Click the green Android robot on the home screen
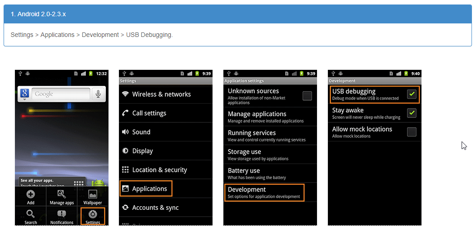The height and width of the screenshot is (231, 476). (99, 183)
